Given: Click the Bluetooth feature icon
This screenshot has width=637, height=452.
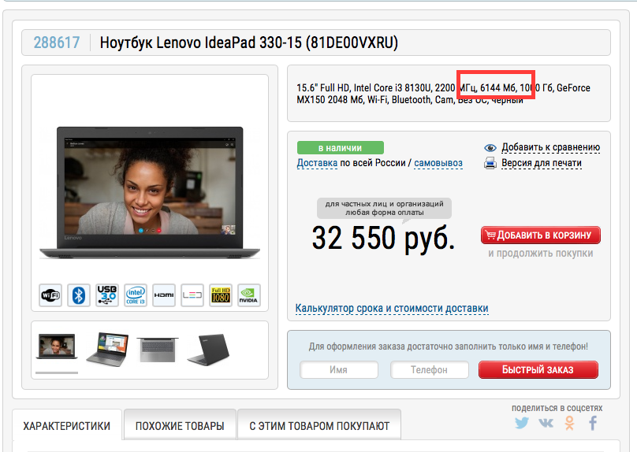Looking at the screenshot, I should click(79, 295).
